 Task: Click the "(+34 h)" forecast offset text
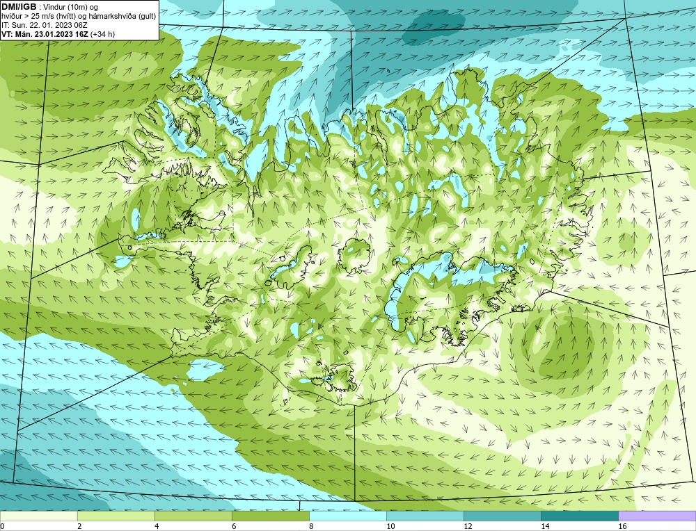(102, 34)
